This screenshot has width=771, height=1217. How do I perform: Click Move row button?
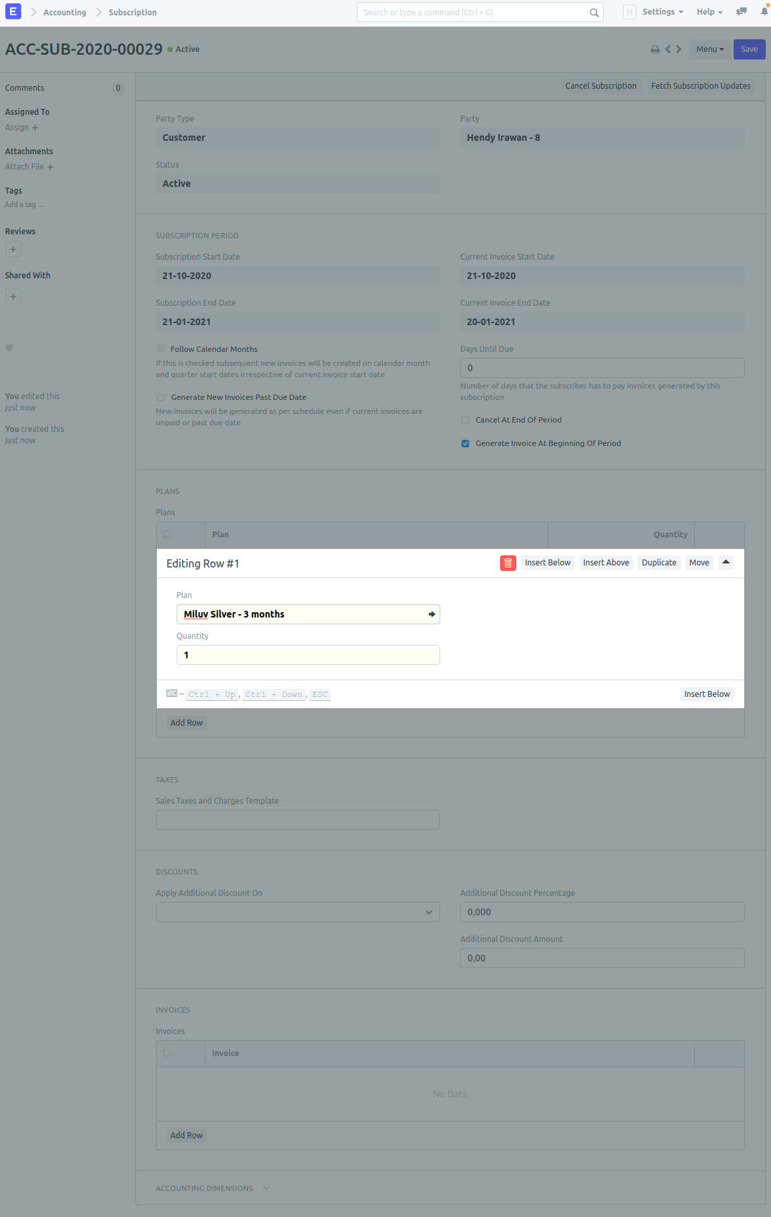click(699, 563)
